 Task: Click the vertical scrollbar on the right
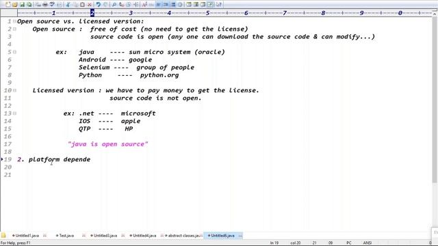435,100
